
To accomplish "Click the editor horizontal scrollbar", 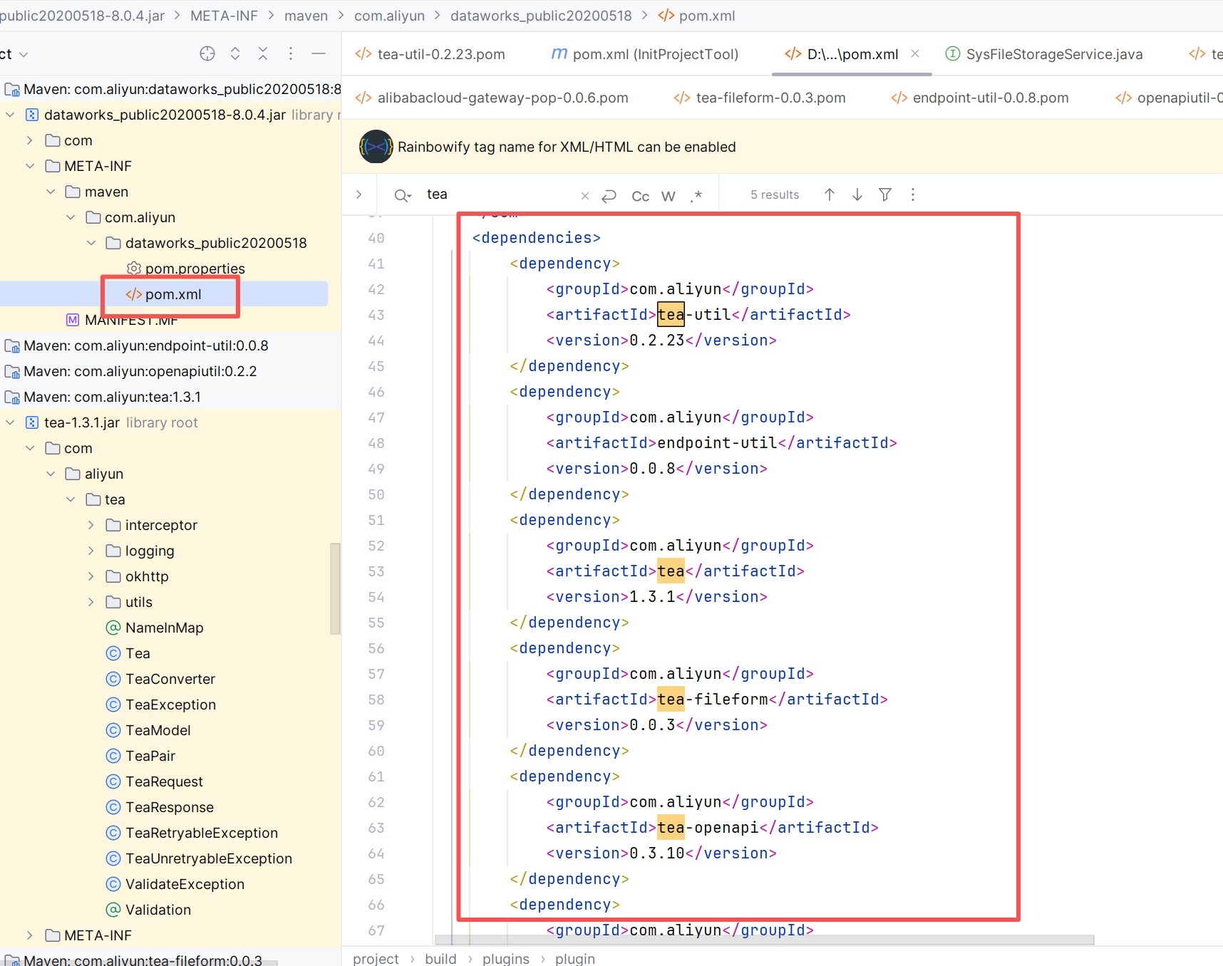I will click(x=764, y=940).
